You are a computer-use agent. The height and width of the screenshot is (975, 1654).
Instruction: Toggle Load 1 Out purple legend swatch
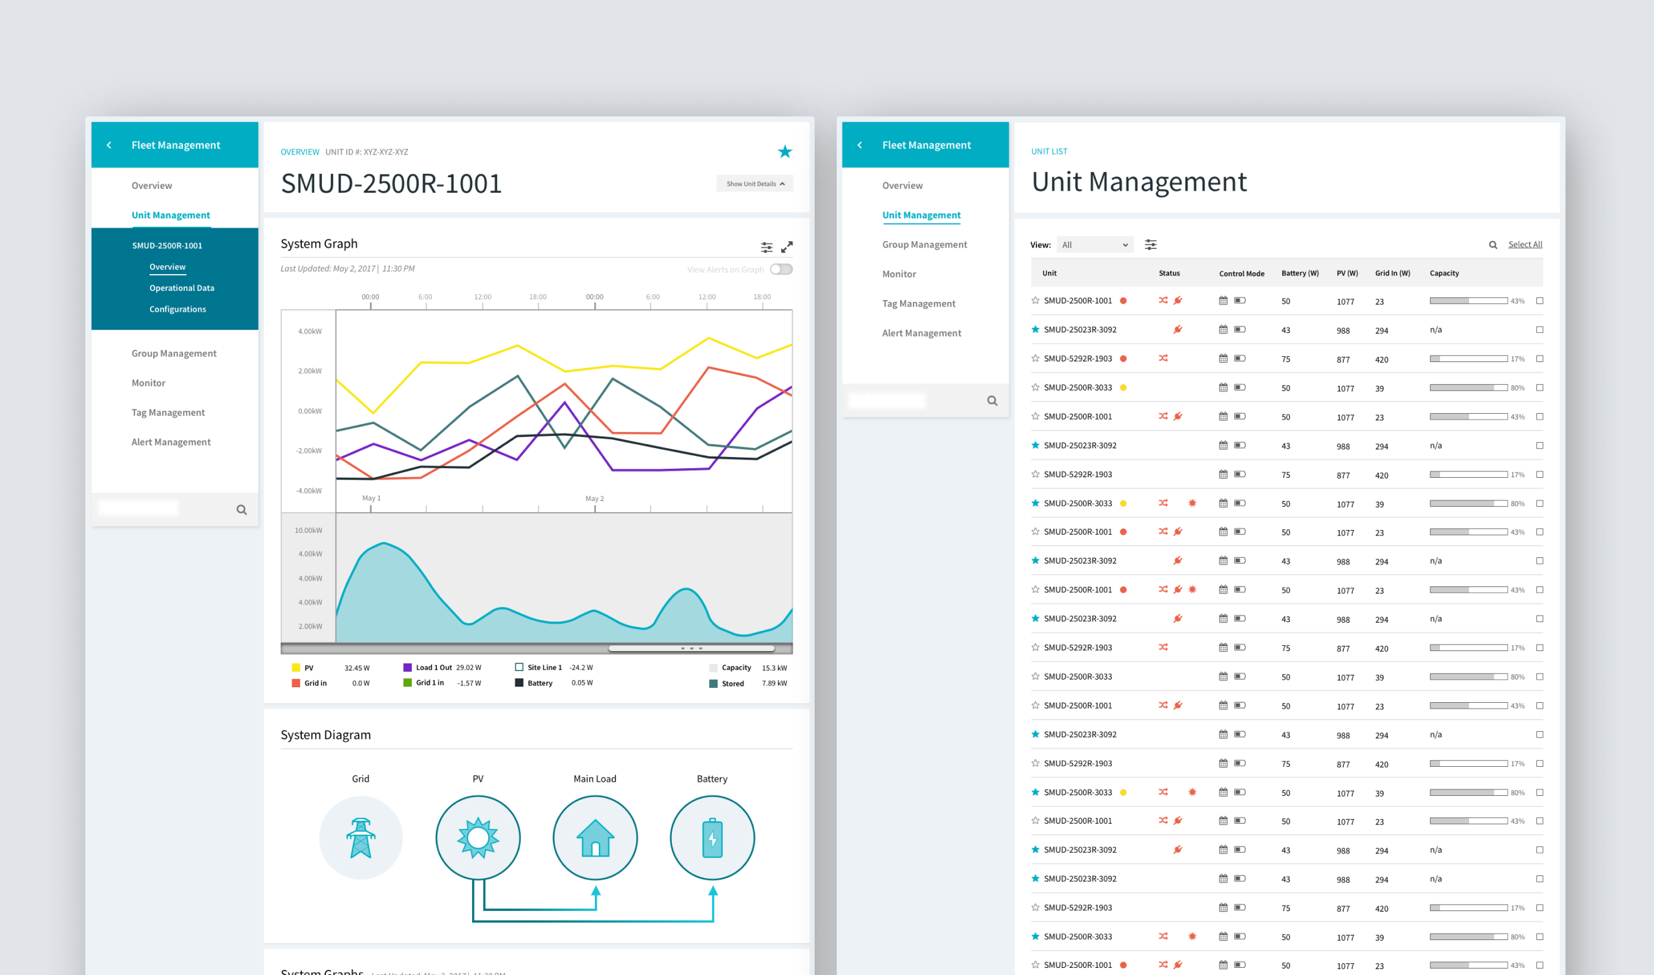(407, 667)
